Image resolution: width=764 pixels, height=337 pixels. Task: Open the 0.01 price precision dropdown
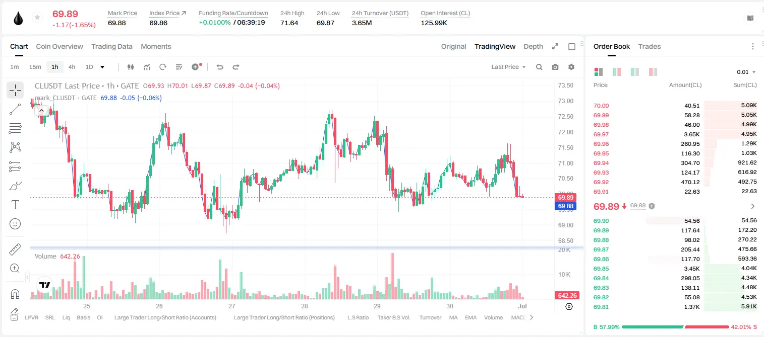tap(746, 72)
